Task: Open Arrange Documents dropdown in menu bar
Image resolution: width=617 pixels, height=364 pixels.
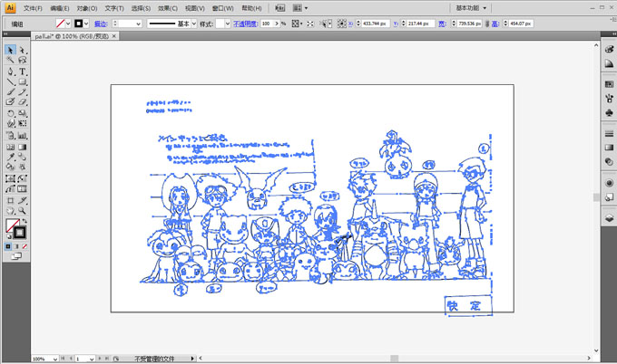Action: pyautogui.click(x=300, y=8)
